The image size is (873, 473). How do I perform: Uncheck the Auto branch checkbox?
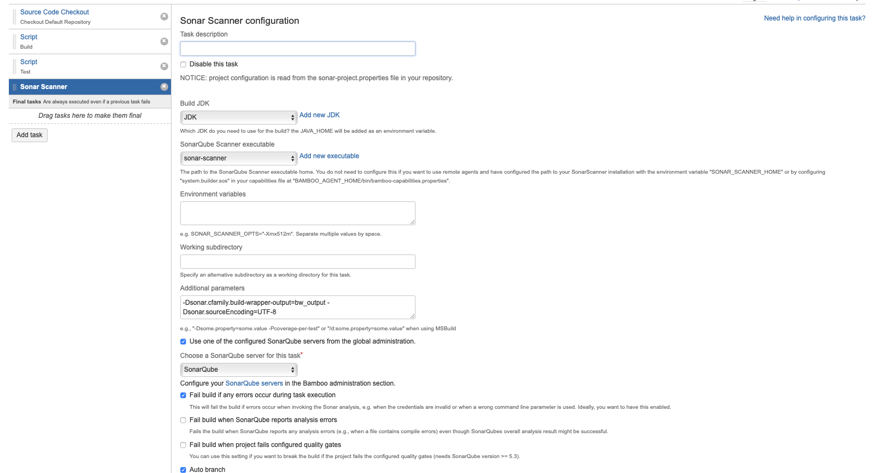[183, 470]
